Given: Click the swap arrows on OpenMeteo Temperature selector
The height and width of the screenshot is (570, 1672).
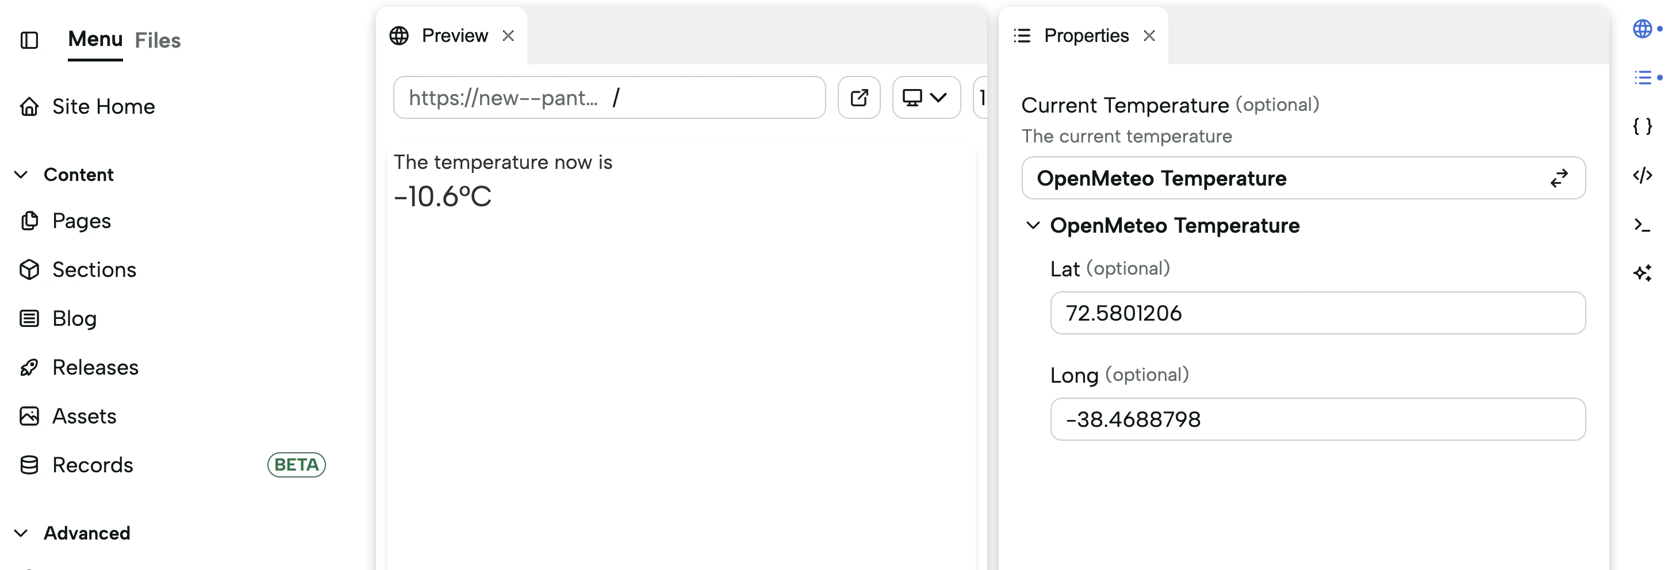Looking at the screenshot, I should [1559, 178].
